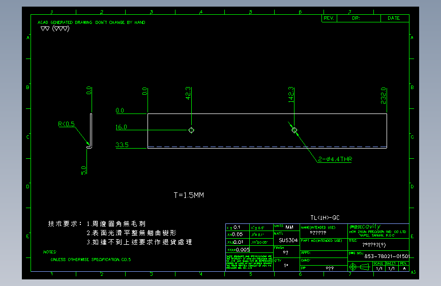The width and height of the screenshot is (441, 286).
Task: Select the 'MM' units value
Action: (289, 227)
